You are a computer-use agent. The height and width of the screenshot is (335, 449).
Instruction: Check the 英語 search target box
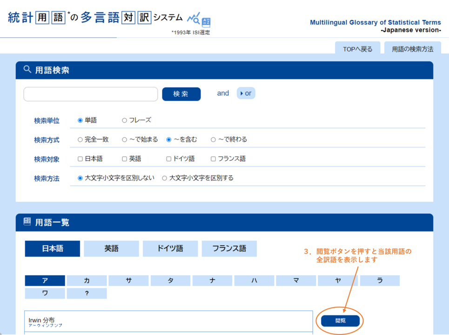[x=124, y=159]
